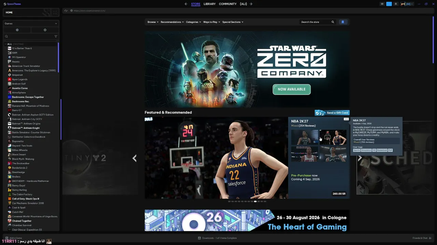Open the {ALi} profile tab
This screenshot has width=437, height=245.
pos(243,4)
